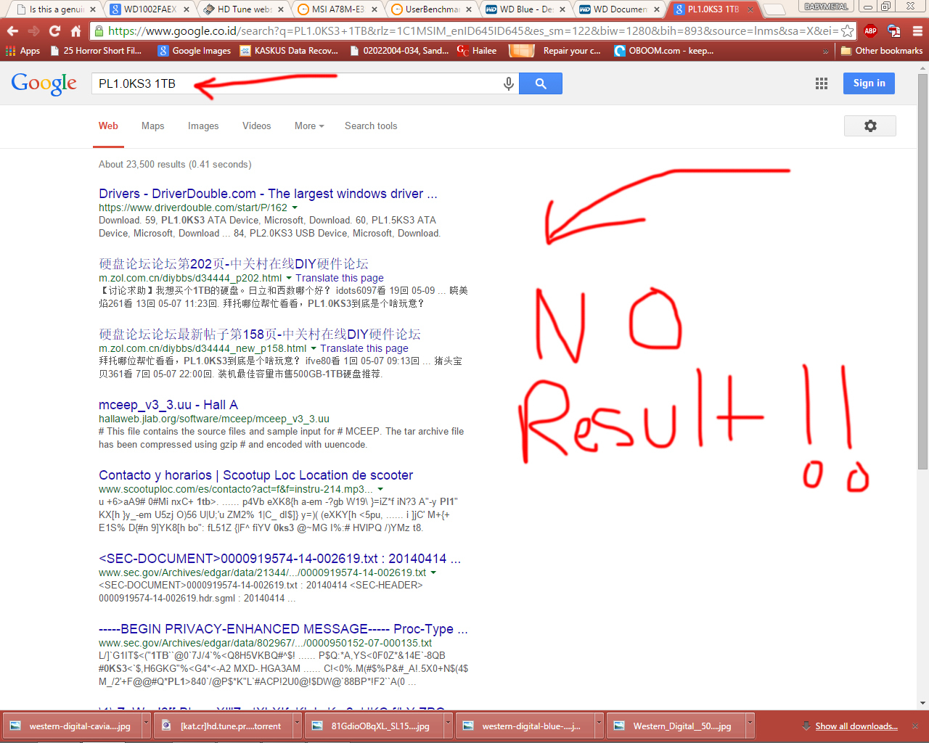Click the Sign in button
929x743 pixels.
869,83
